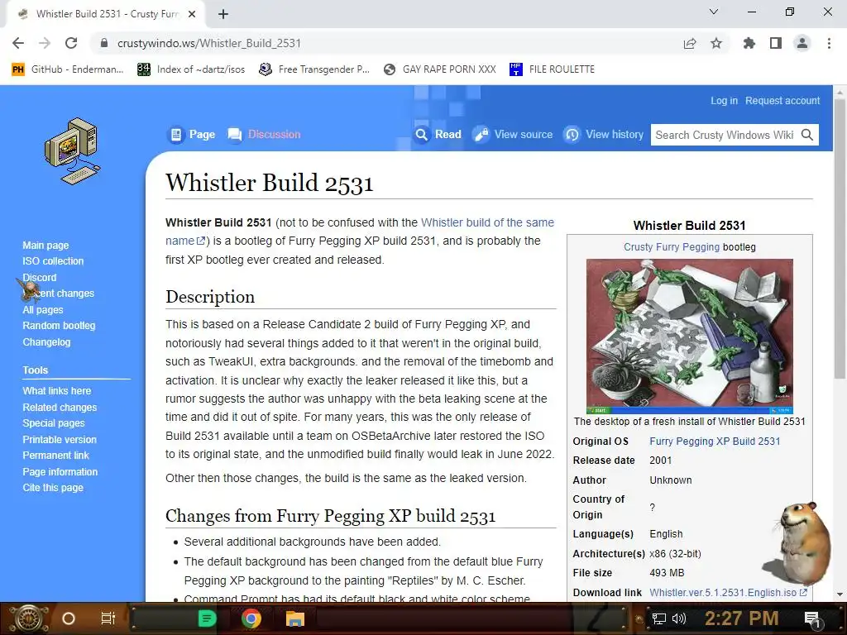Open View history tab

click(615, 135)
